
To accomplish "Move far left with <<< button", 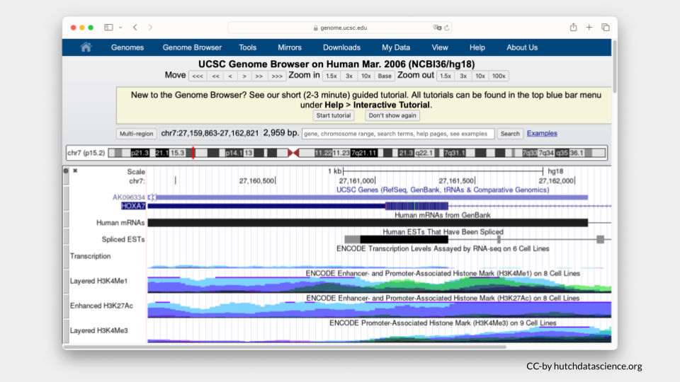I will point(198,76).
